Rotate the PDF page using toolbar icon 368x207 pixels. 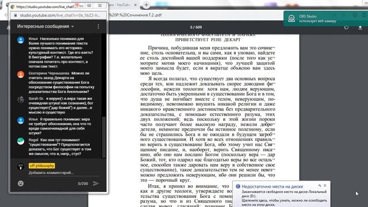346,28
